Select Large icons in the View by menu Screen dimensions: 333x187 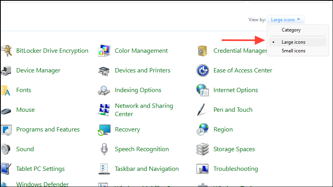click(298, 42)
